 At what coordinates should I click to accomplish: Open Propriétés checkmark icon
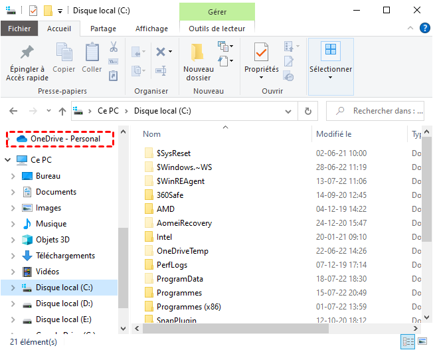(261, 52)
